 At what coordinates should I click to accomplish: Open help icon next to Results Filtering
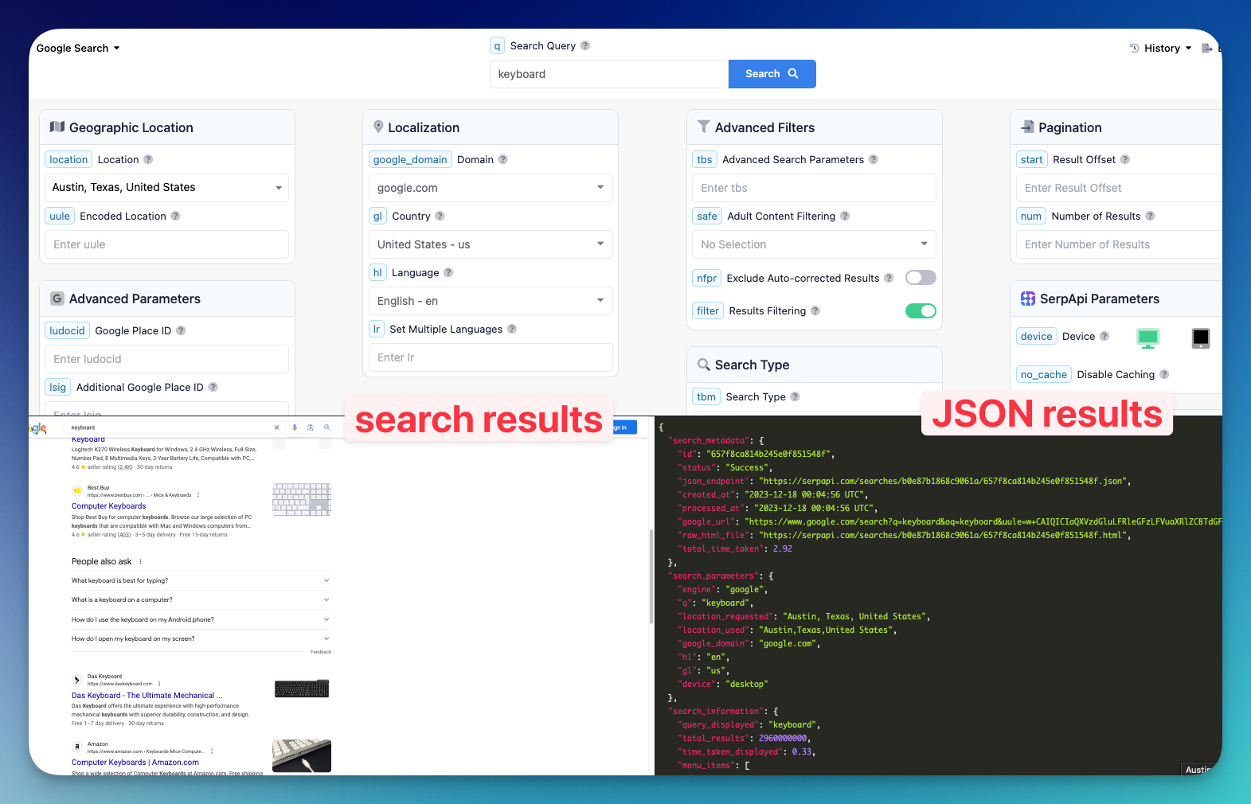click(815, 310)
